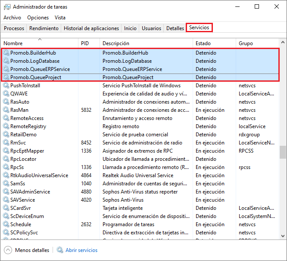Sort by the Nombre column header
This screenshot has width=287, height=261.
point(40,43)
